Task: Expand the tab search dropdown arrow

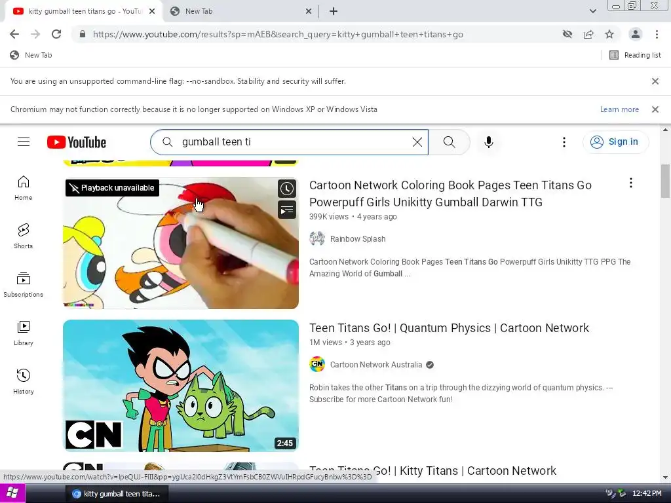Action: [592, 12]
